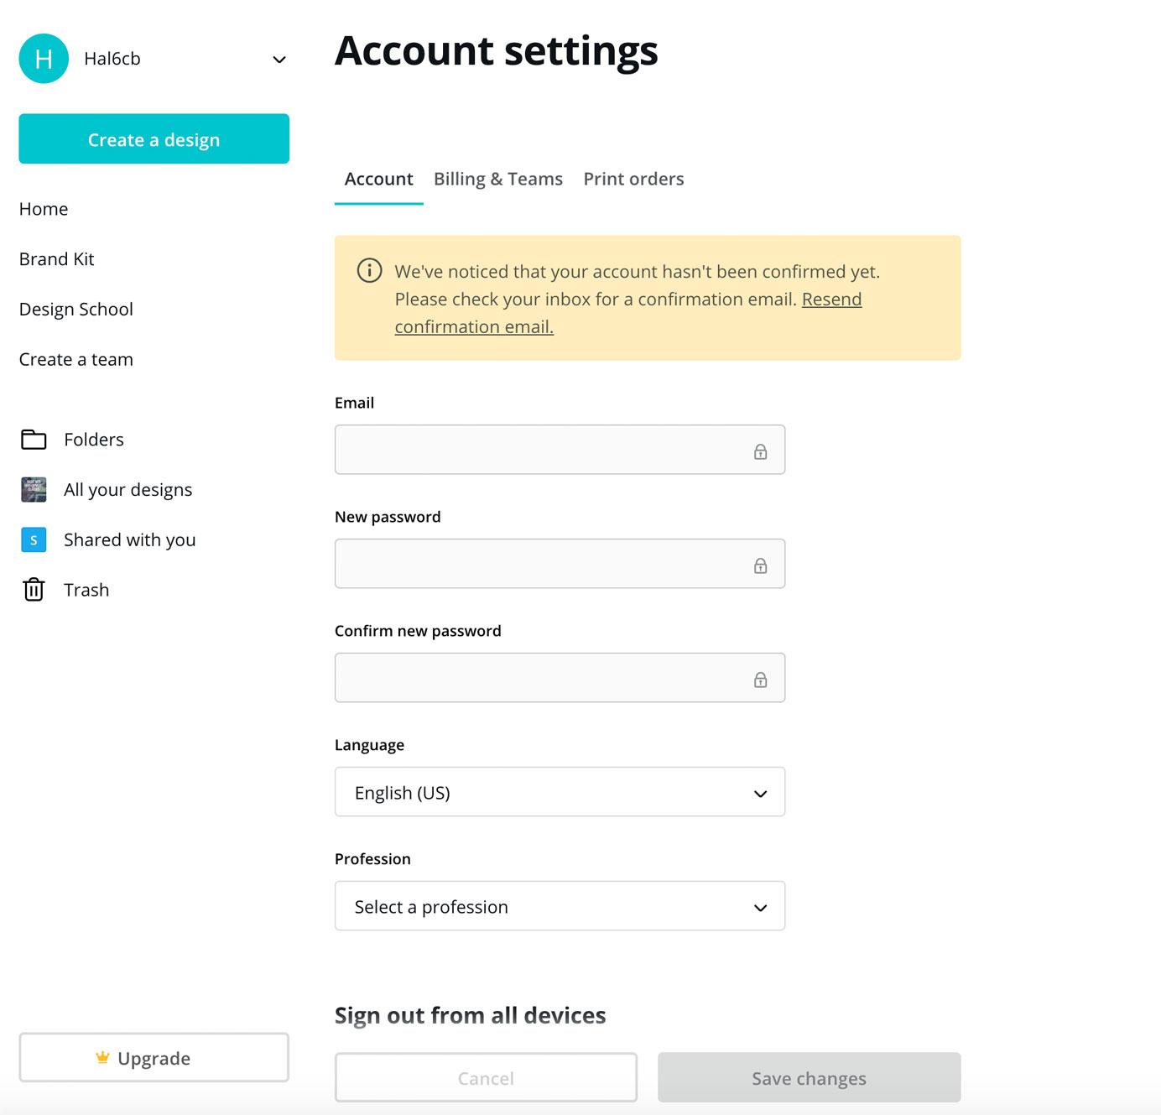Click lock icon in New password field
Image resolution: width=1161 pixels, height=1115 pixels.
click(x=760, y=565)
